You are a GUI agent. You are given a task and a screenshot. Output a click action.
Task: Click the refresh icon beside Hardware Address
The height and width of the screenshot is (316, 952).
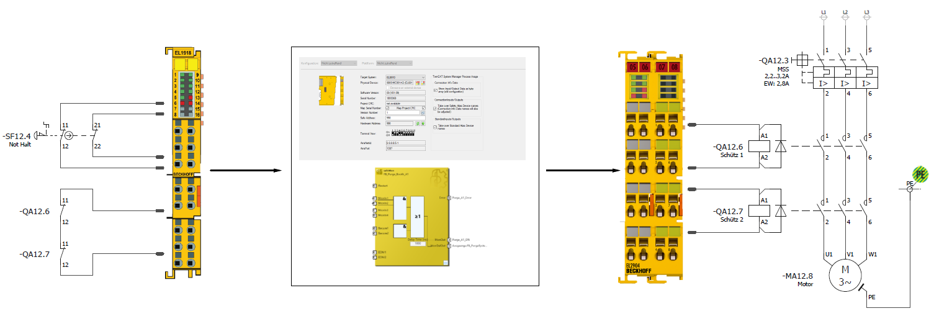[418, 124]
